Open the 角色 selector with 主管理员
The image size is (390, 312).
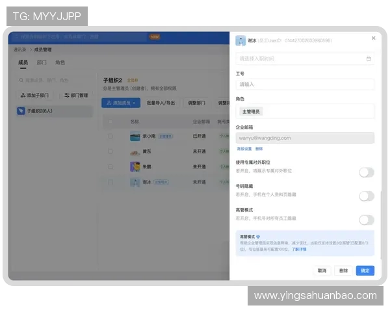tap(305, 111)
